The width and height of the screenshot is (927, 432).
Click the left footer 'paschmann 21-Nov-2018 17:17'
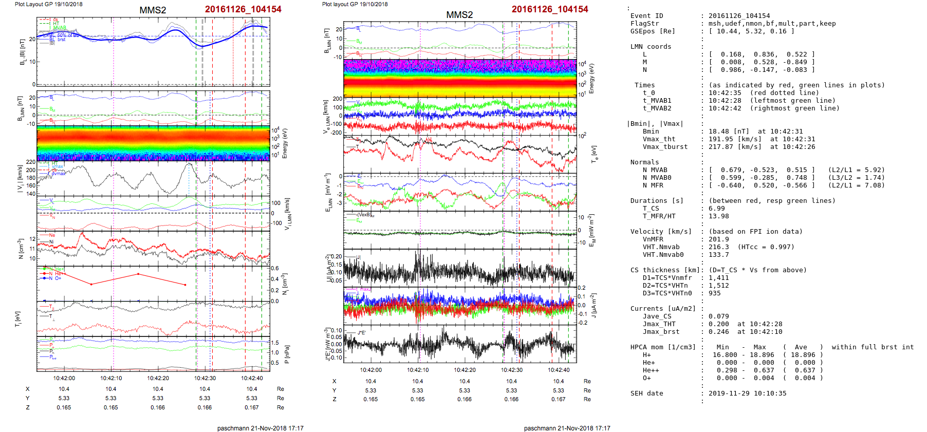[x=260, y=428]
